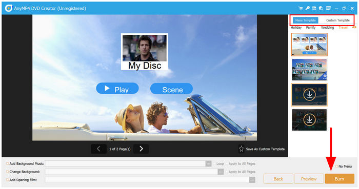Select the Family template category

click(x=311, y=28)
